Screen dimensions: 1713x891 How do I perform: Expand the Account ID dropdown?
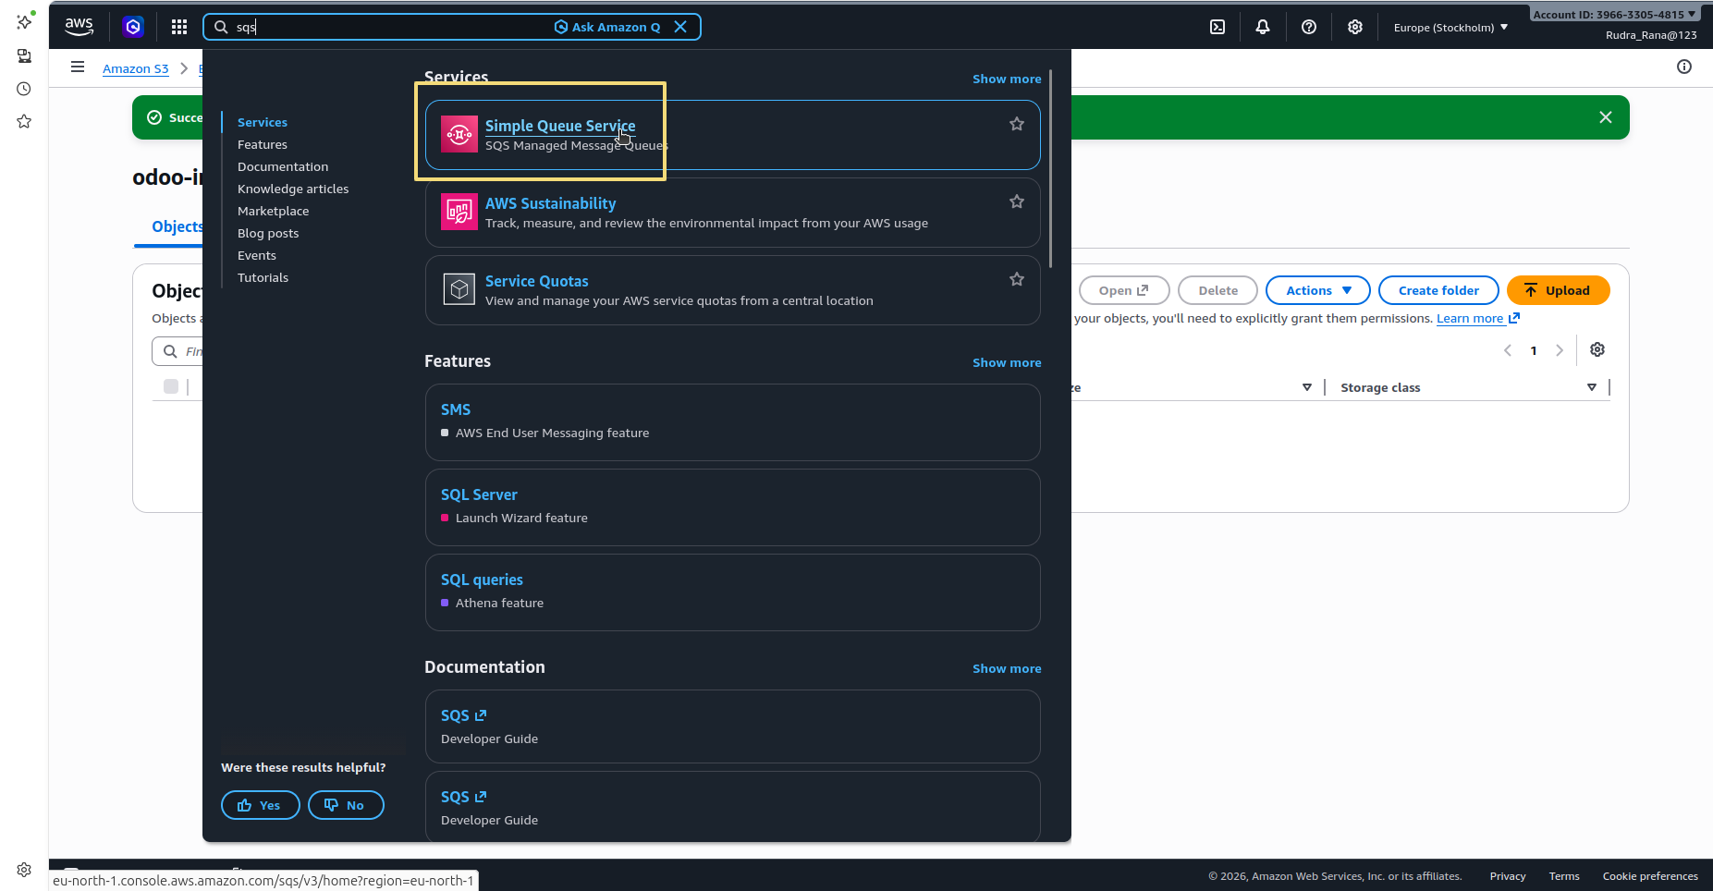1614,14
